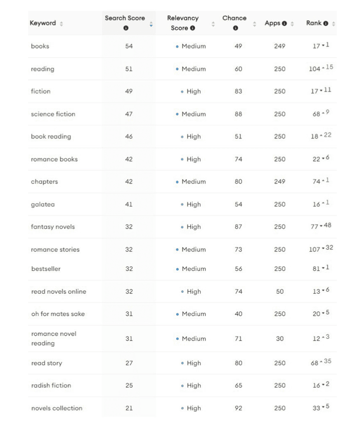Open the 'science fiction' keyword
Image resolution: width=364 pixels, height=431 pixels.
pos(53,114)
